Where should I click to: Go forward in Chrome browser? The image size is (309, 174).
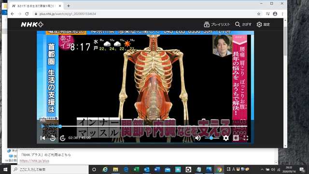point(19,14)
